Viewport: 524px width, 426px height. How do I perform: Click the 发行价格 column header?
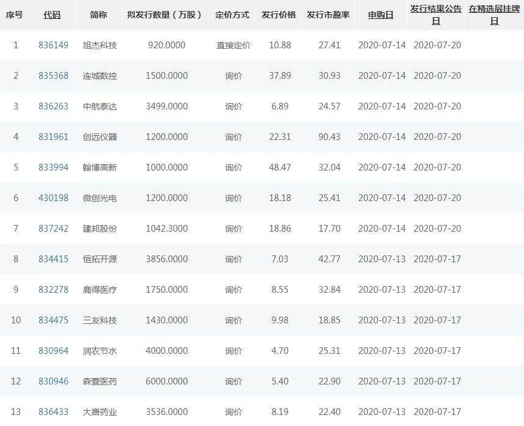(x=278, y=15)
